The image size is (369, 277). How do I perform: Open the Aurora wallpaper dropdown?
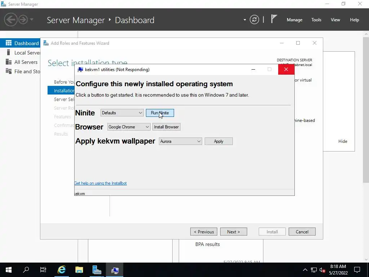(x=180, y=141)
